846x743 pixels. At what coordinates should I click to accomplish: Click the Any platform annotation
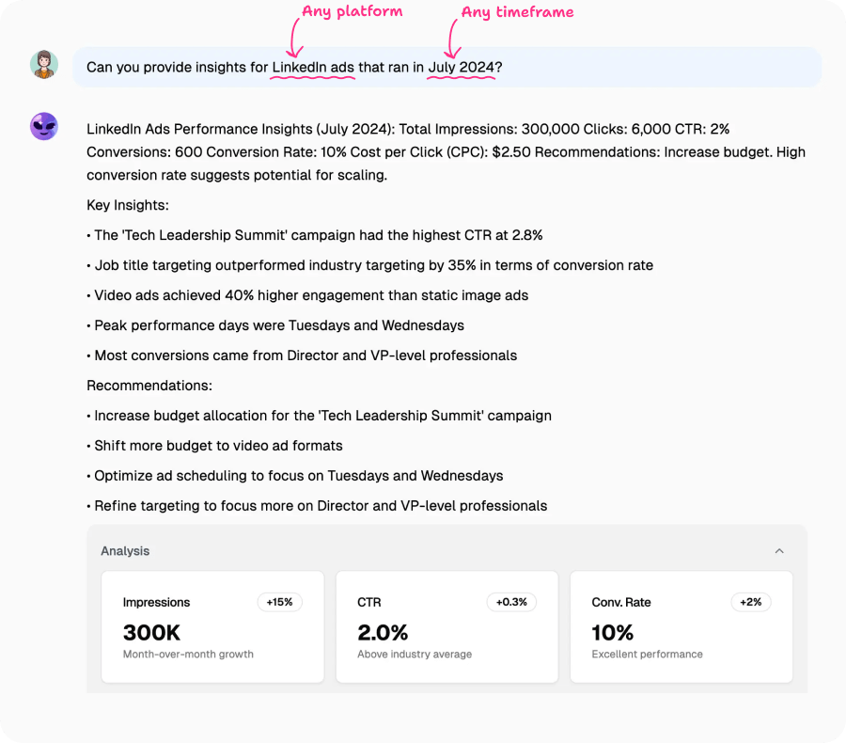tap(351, 11)
